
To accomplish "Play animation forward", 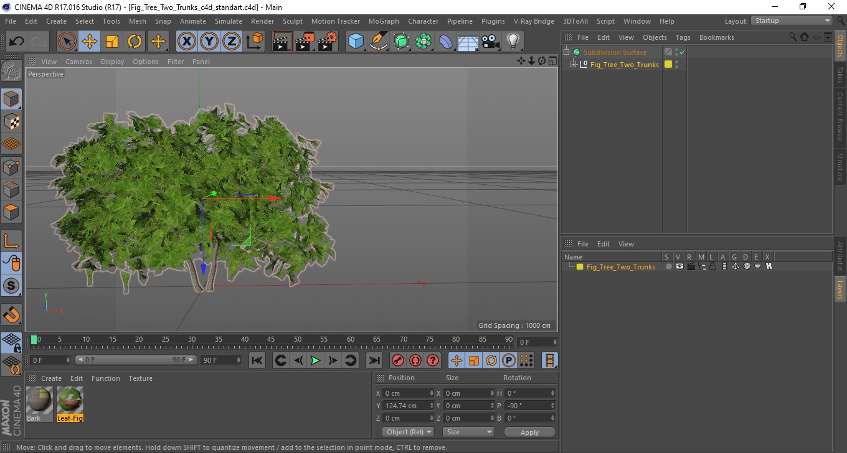I will (x=315, y=360).
